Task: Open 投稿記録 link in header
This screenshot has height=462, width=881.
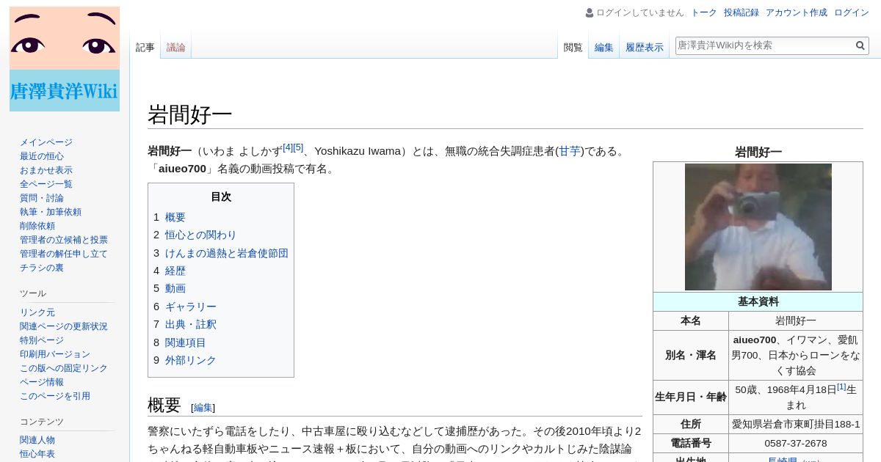Action: coord(742,12)
